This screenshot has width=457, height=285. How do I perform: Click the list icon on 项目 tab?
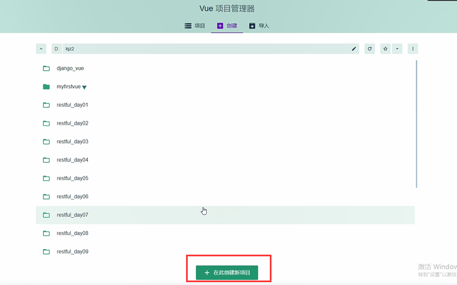188,26
